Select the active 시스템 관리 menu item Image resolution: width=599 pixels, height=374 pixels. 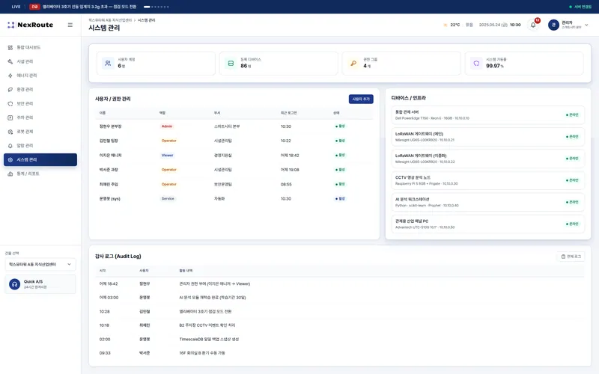click(40, 159)
